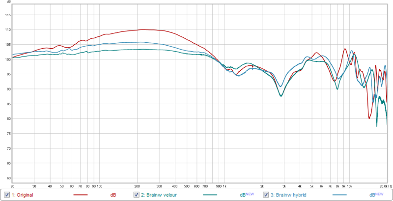Click the 20 label at frequency axis start

12,187
